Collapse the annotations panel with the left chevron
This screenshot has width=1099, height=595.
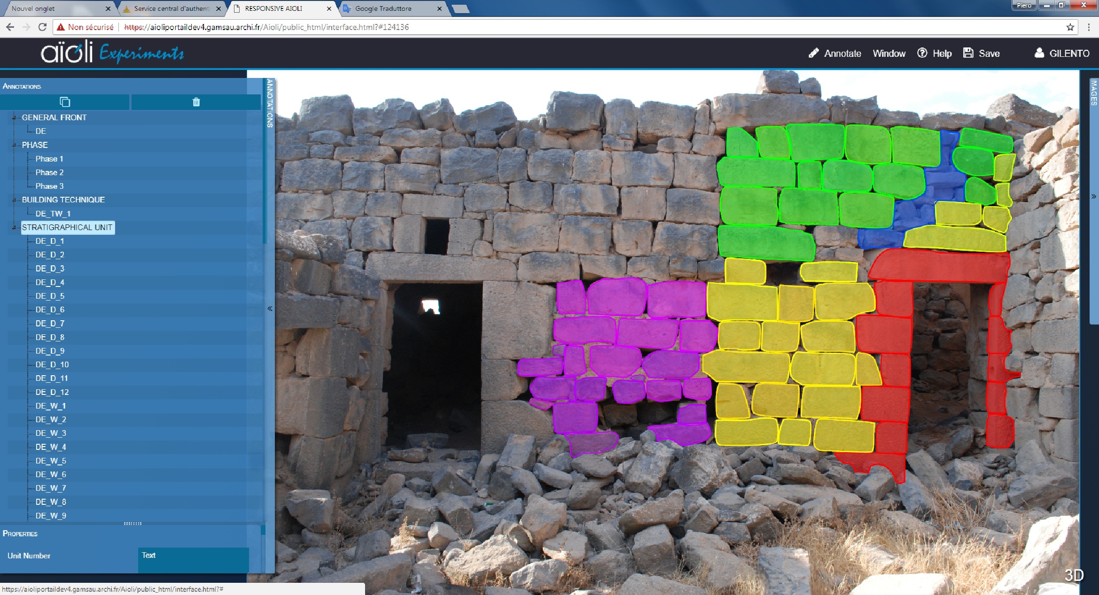click(270, 309)
